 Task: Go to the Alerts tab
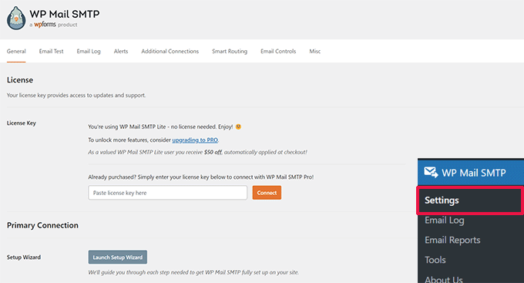pos(121,51)
